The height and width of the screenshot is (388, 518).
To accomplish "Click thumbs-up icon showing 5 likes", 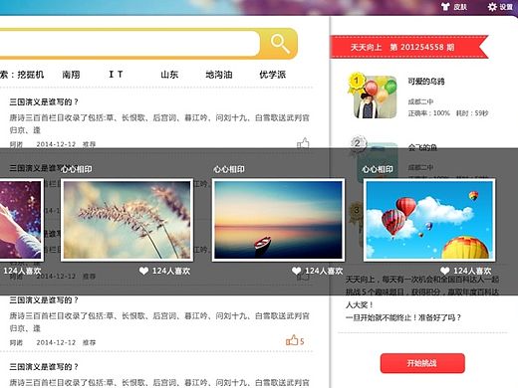I will pyautogui.click(x=295, y=340).
